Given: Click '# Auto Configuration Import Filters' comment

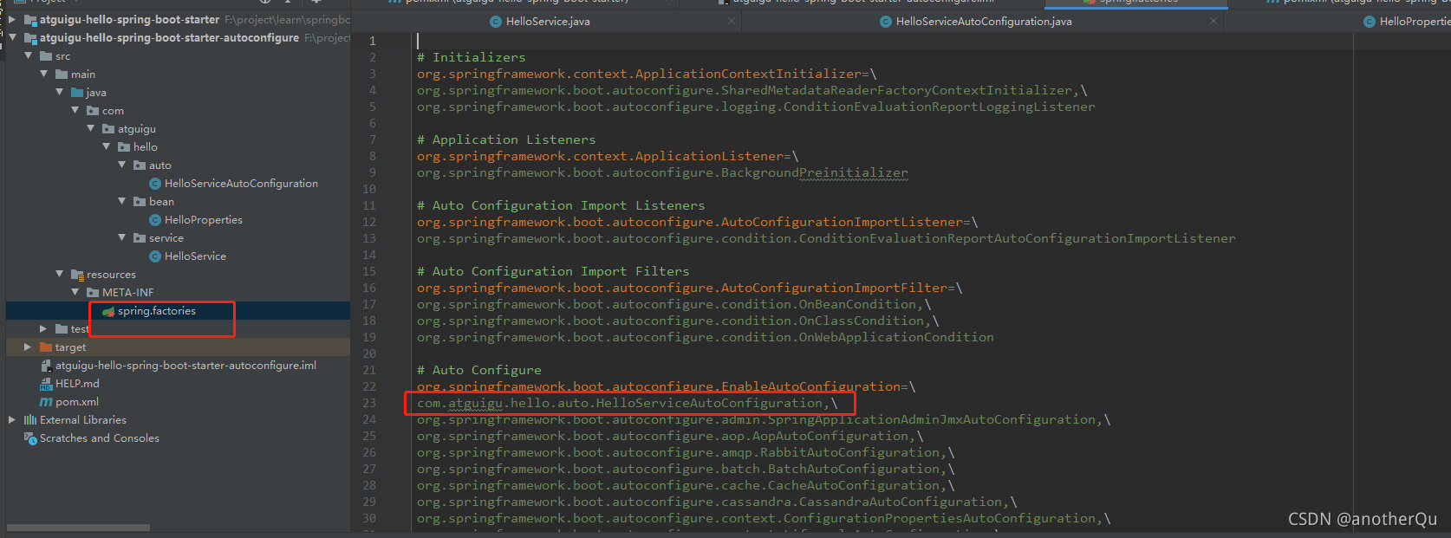Looking at the screenshot, I should [553, 271].
